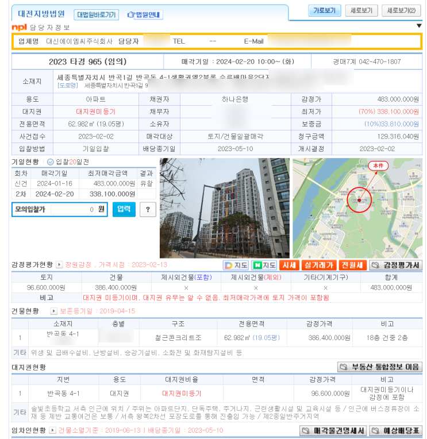The height and width of the screenshot is (439, 427).
Task: Open the apartment building photo
Action: click(225, 208)
